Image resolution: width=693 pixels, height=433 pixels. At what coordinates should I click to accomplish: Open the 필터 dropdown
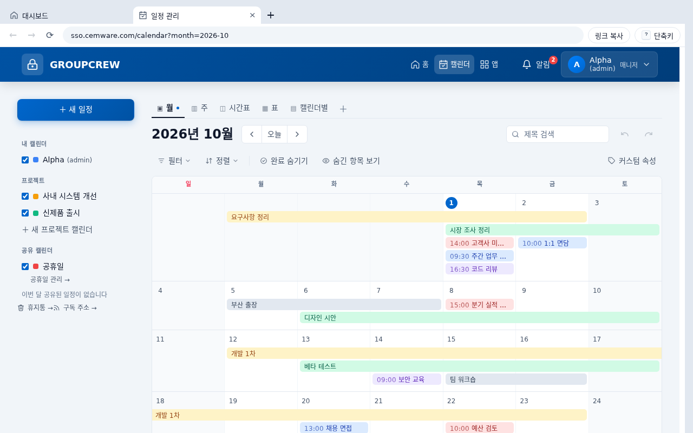174,161
